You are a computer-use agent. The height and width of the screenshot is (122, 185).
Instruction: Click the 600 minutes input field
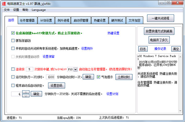50,77
